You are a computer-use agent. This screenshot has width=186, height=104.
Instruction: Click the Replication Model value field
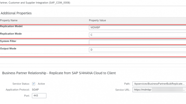coord(138,27)
